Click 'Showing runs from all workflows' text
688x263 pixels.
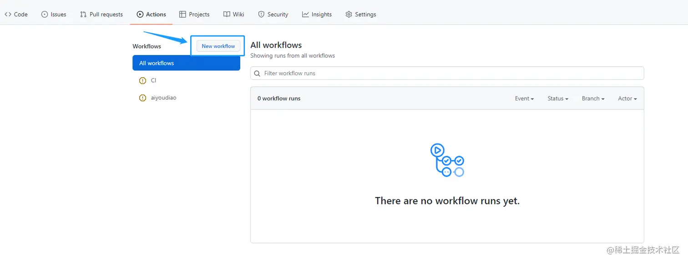(293, 56)
